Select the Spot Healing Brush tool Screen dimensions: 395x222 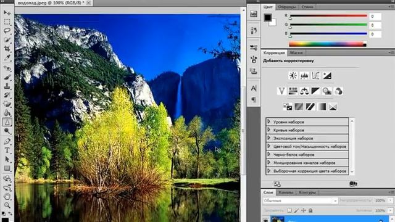click(x=7, y=68)
